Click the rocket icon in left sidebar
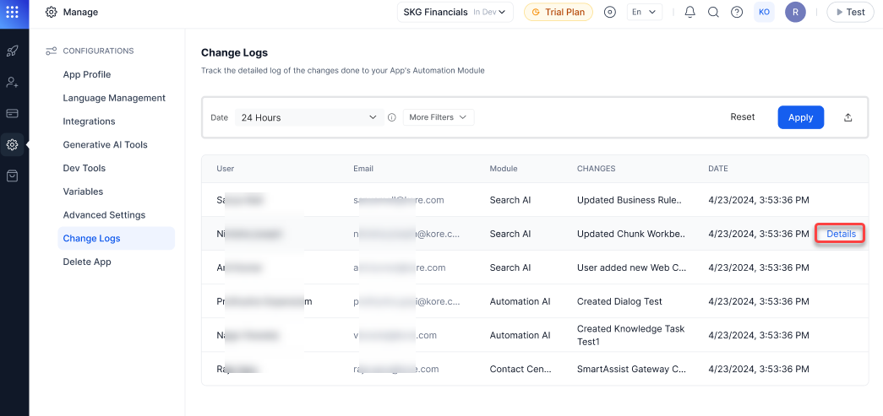 [x=13, y=51]
